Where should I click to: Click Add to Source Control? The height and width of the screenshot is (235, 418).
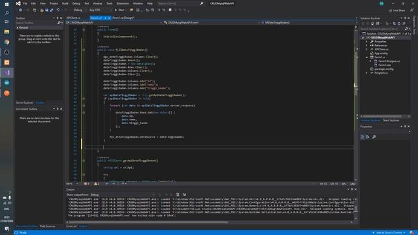pos(389,232)
